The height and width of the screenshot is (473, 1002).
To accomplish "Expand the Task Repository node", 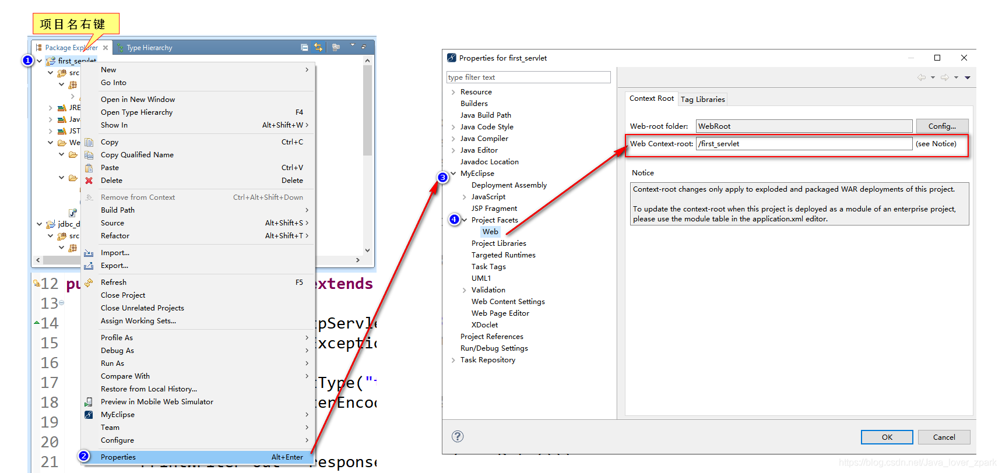I will tap(453, 360).
